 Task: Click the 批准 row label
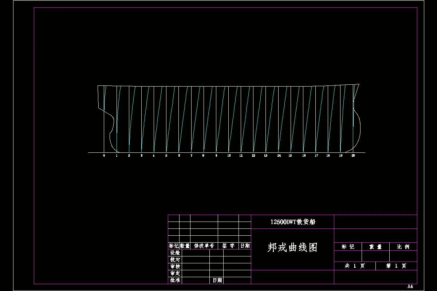click(x=175, y=280)
